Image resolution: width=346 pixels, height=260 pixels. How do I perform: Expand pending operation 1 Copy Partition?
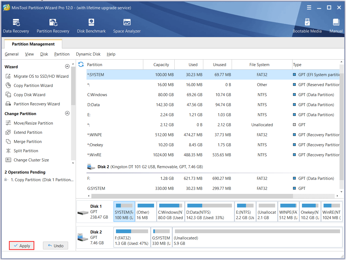6,180
